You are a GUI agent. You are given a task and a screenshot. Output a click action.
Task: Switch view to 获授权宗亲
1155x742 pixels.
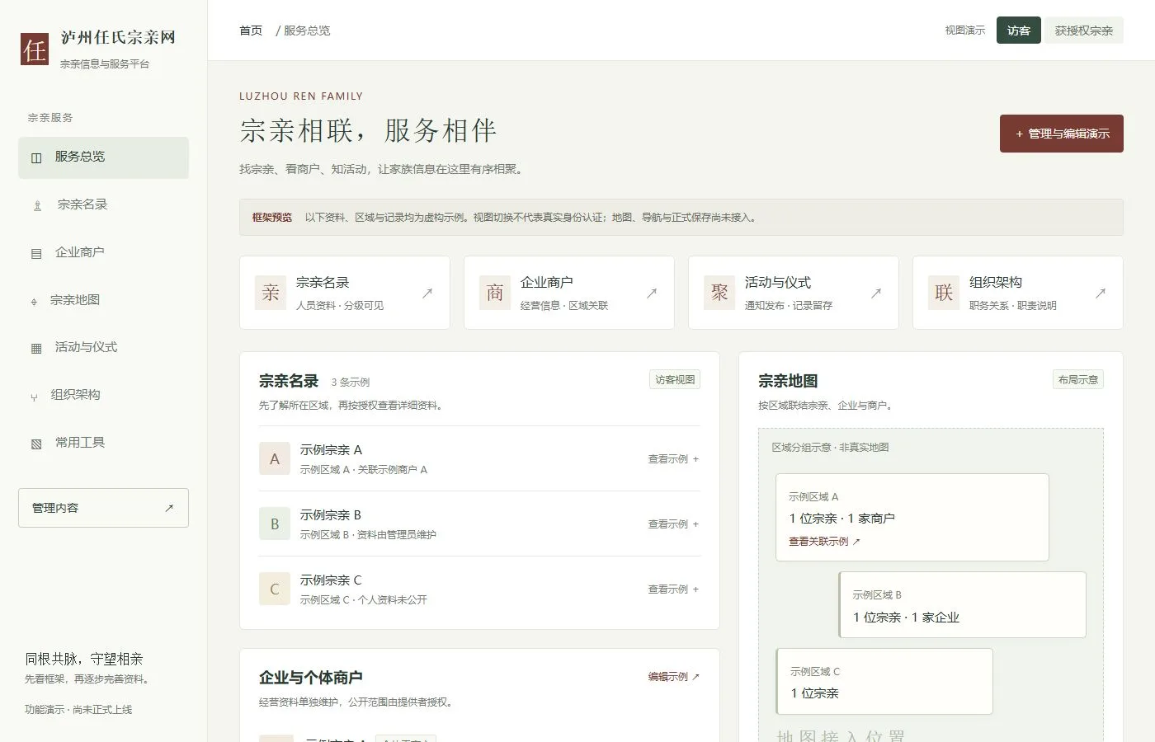pyautogui.click(x=1084, y=31)
